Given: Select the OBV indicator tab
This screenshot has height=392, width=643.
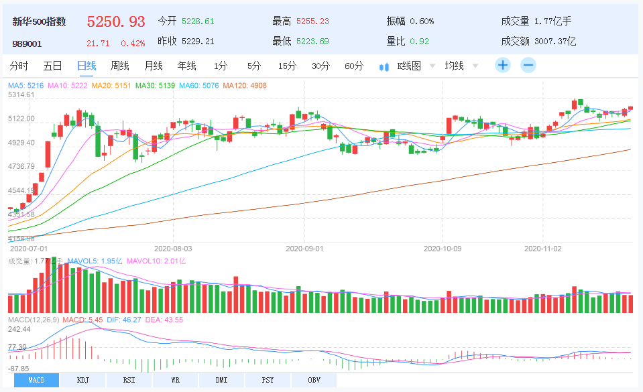Looking at the screenshot, I should tap(314, 381).
